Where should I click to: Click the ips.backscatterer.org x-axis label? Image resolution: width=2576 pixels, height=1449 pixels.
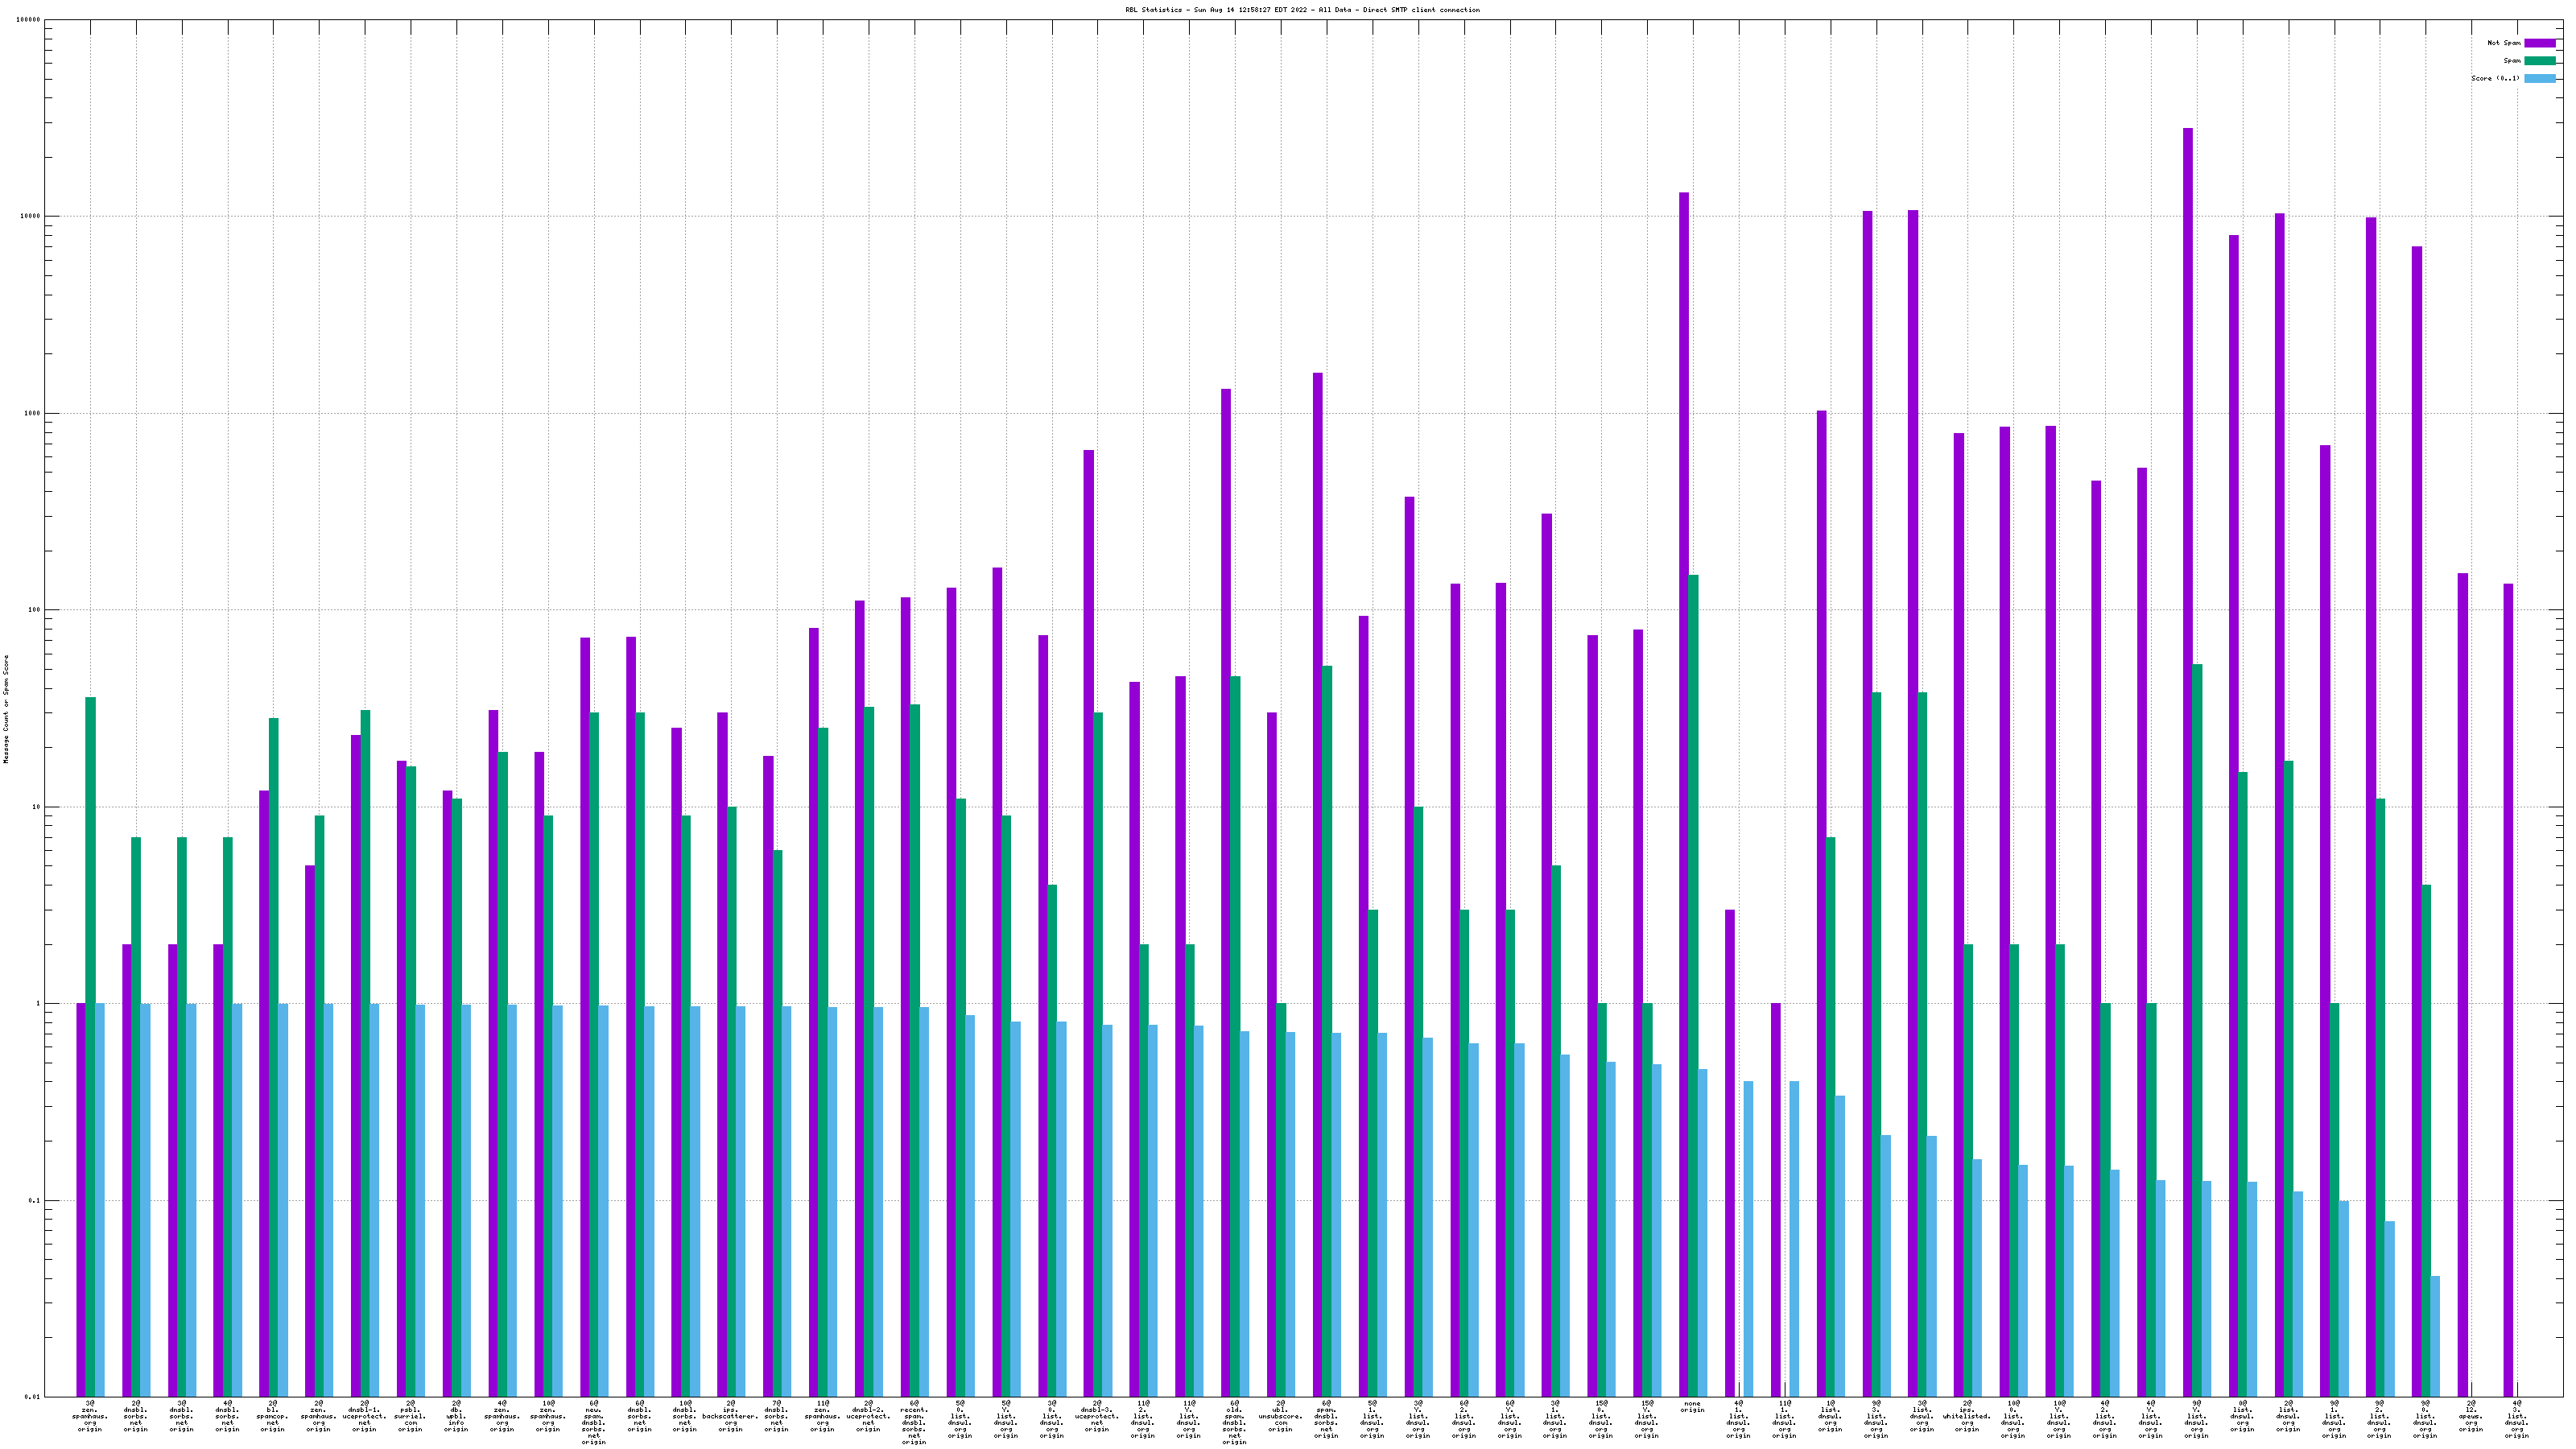[730, 1416]
